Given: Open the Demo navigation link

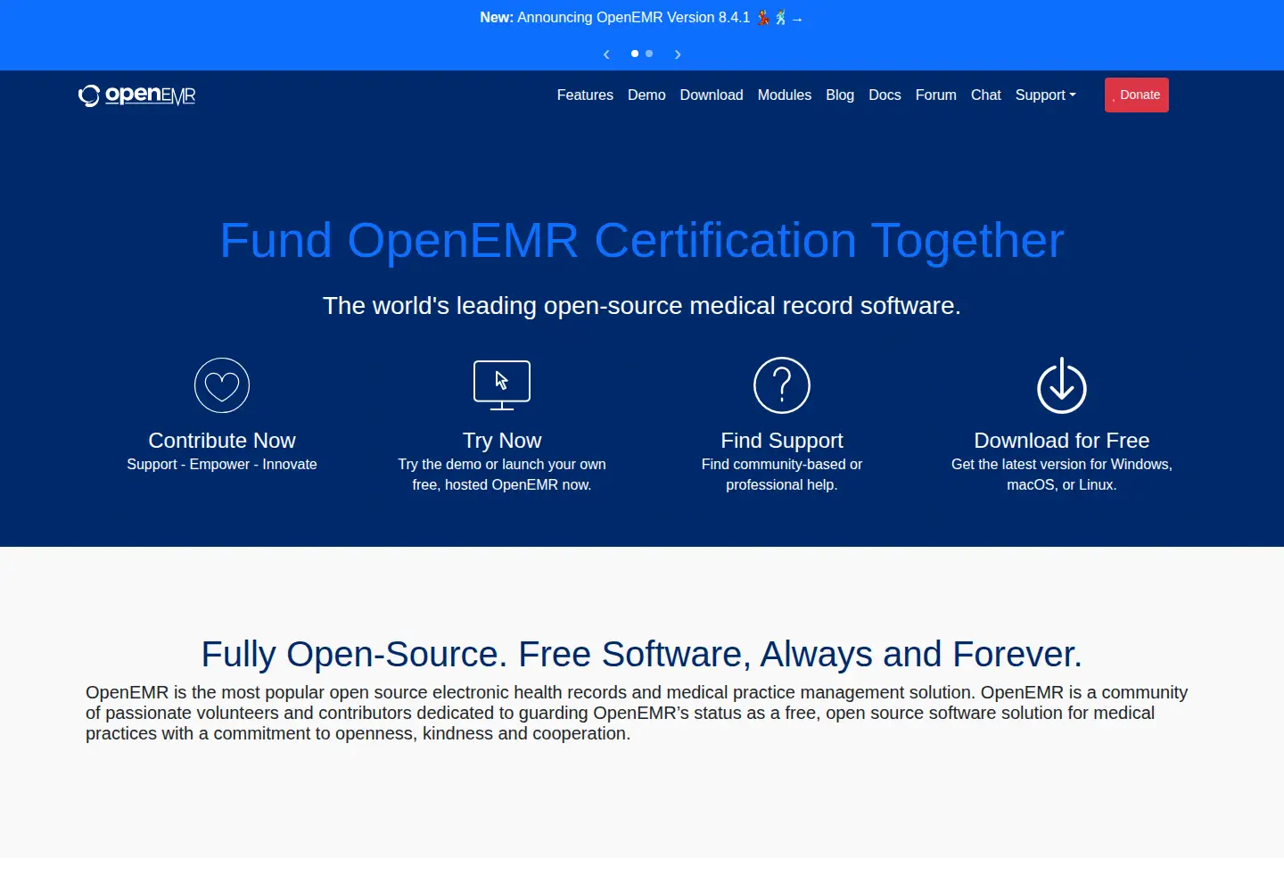Looking at the screenshot, I should click(x=646, y=95).
